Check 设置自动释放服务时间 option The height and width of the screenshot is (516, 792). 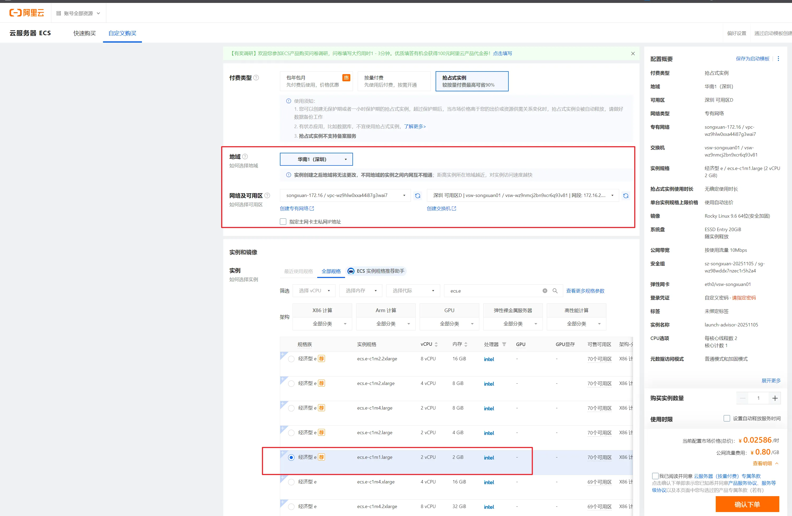pyautogui.click(x=727, y=419)
